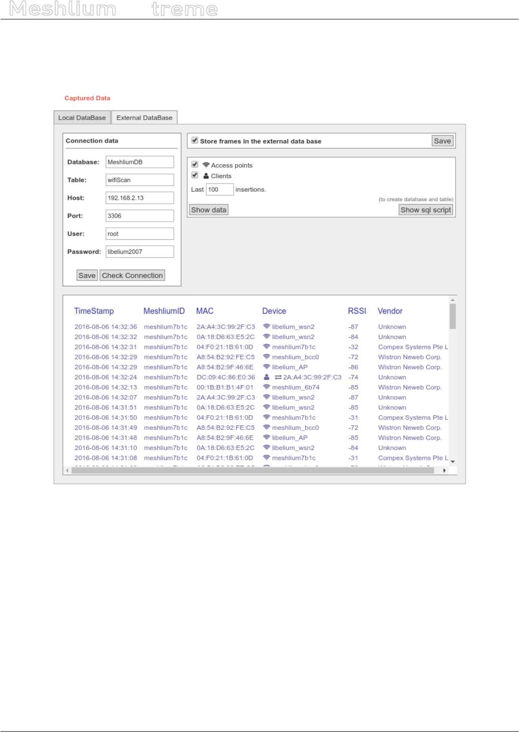519x732 pixels.
Task: Click device 2A:A4:3C:99:2F:C3 in 14:32:24 row
Action: pos(312,377)
